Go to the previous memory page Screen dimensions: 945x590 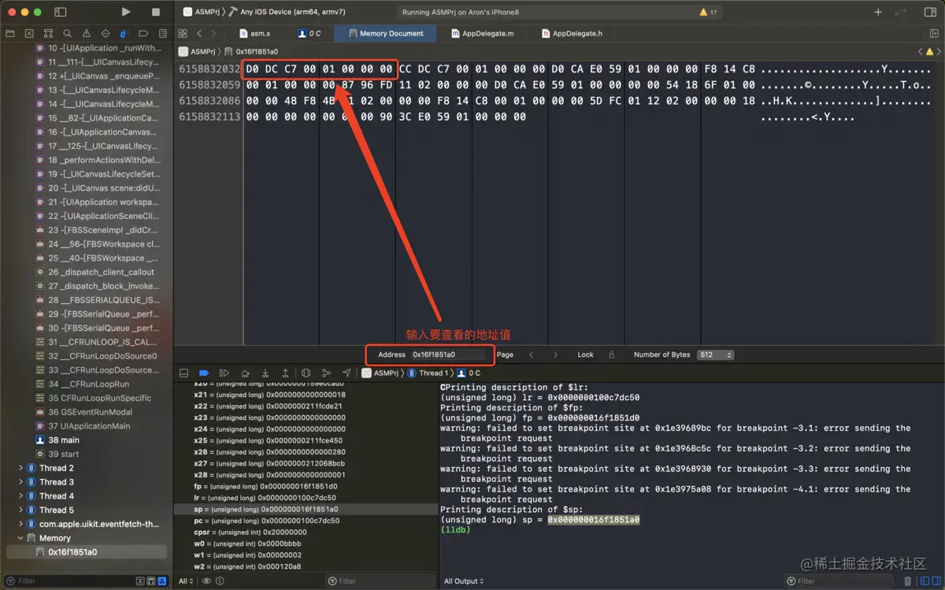click(531, 354)
